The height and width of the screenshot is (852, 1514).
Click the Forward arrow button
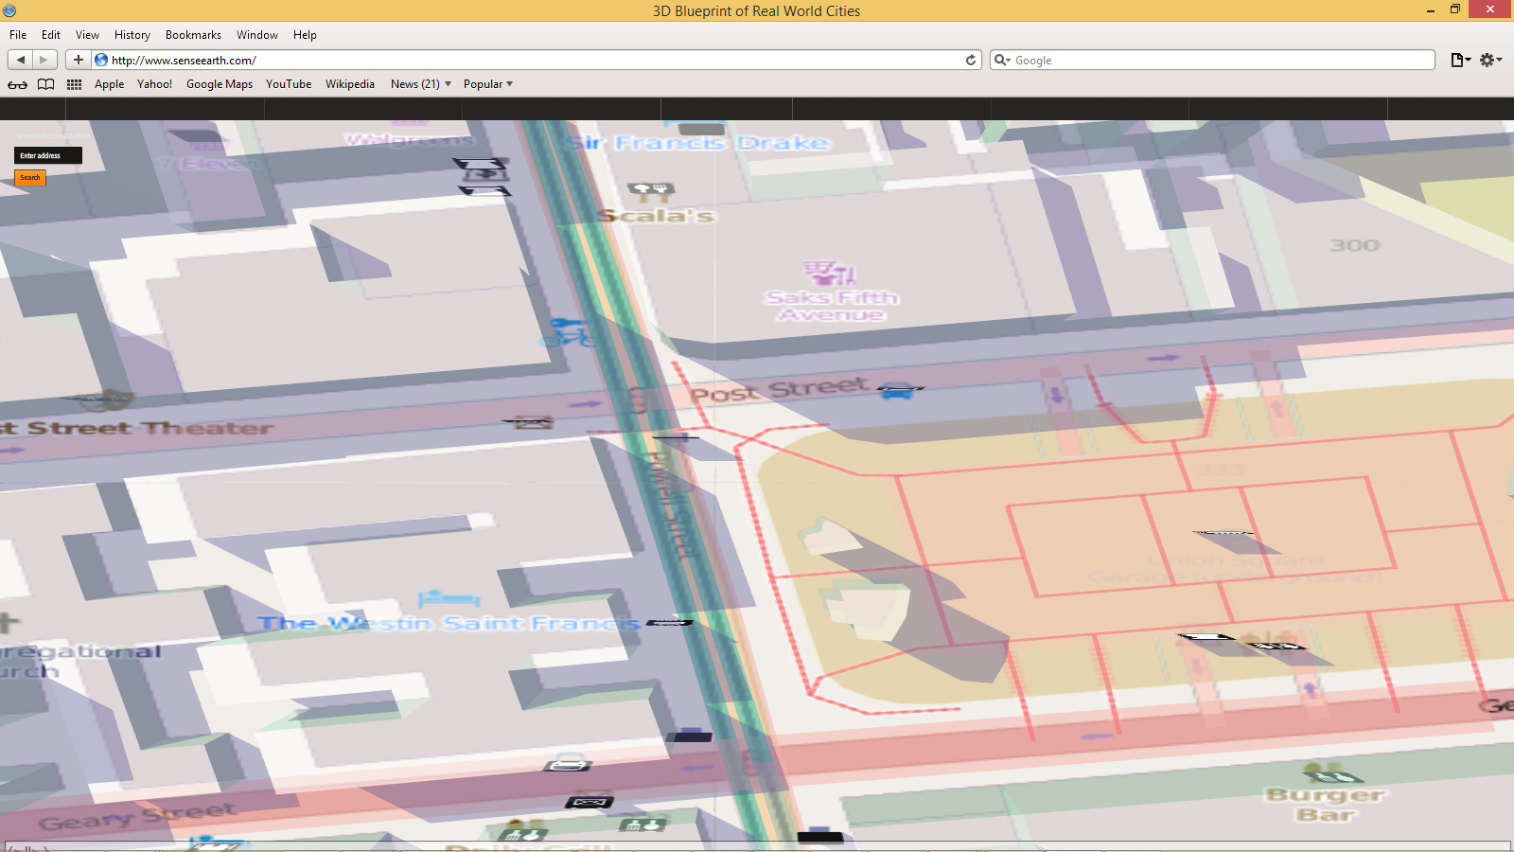pyautogui.click(x=44, y=60)
